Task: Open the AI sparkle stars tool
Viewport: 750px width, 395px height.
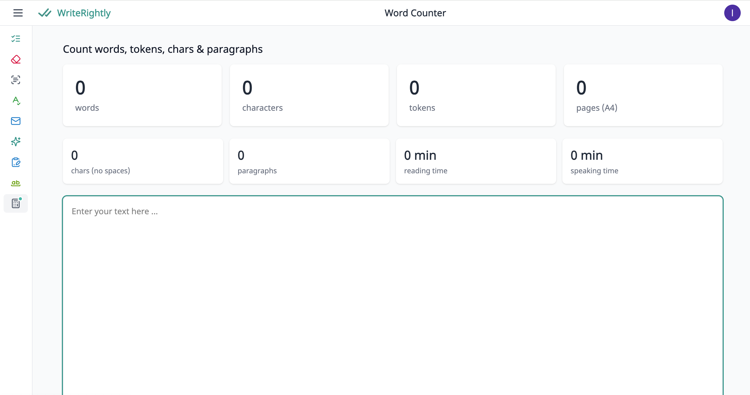Action: (x=16, y=142)
